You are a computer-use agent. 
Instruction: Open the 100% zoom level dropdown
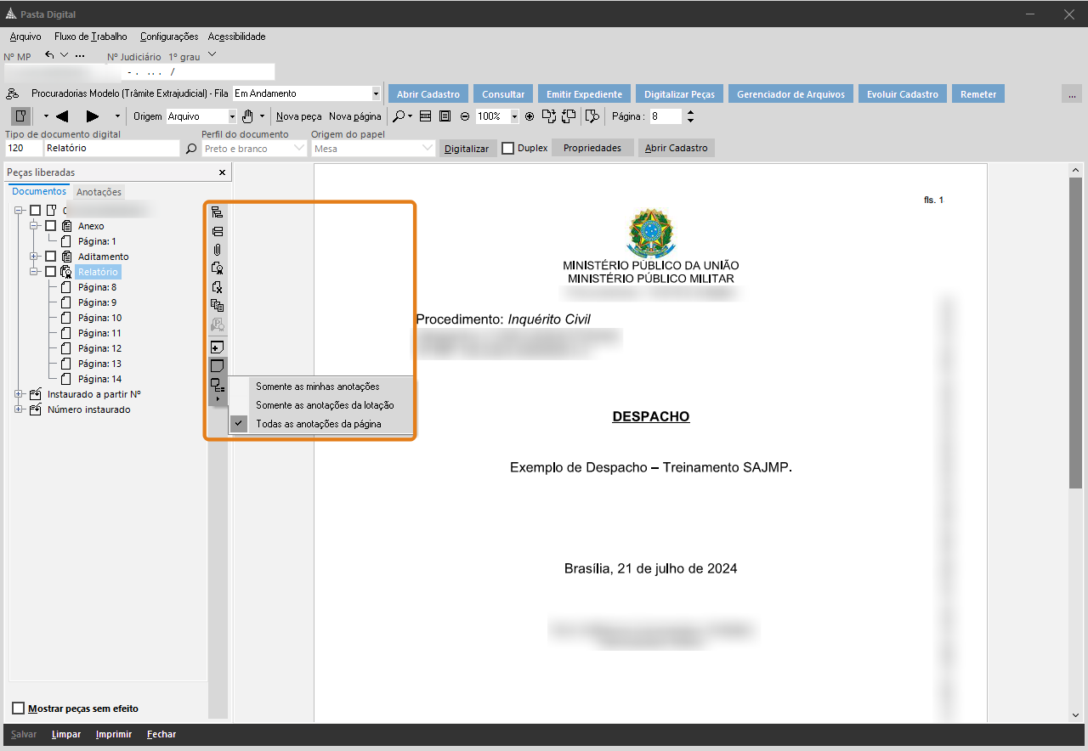point(514,116)
